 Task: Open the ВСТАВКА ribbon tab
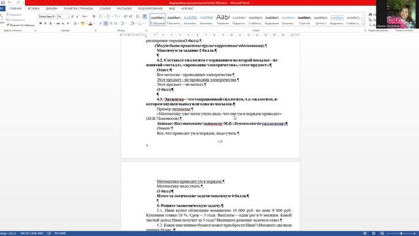[33, 9]
